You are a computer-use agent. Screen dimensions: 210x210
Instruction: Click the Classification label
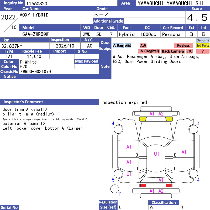coord(164,202)
